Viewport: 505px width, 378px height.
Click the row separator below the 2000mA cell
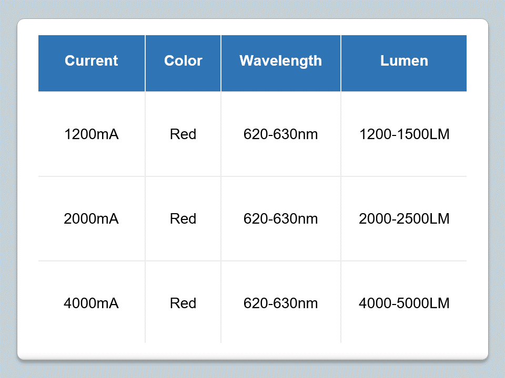coord(92,261)
